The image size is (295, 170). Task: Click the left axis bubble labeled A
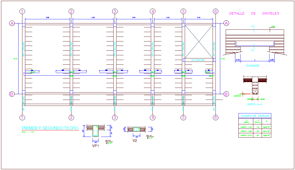point(12,23)
